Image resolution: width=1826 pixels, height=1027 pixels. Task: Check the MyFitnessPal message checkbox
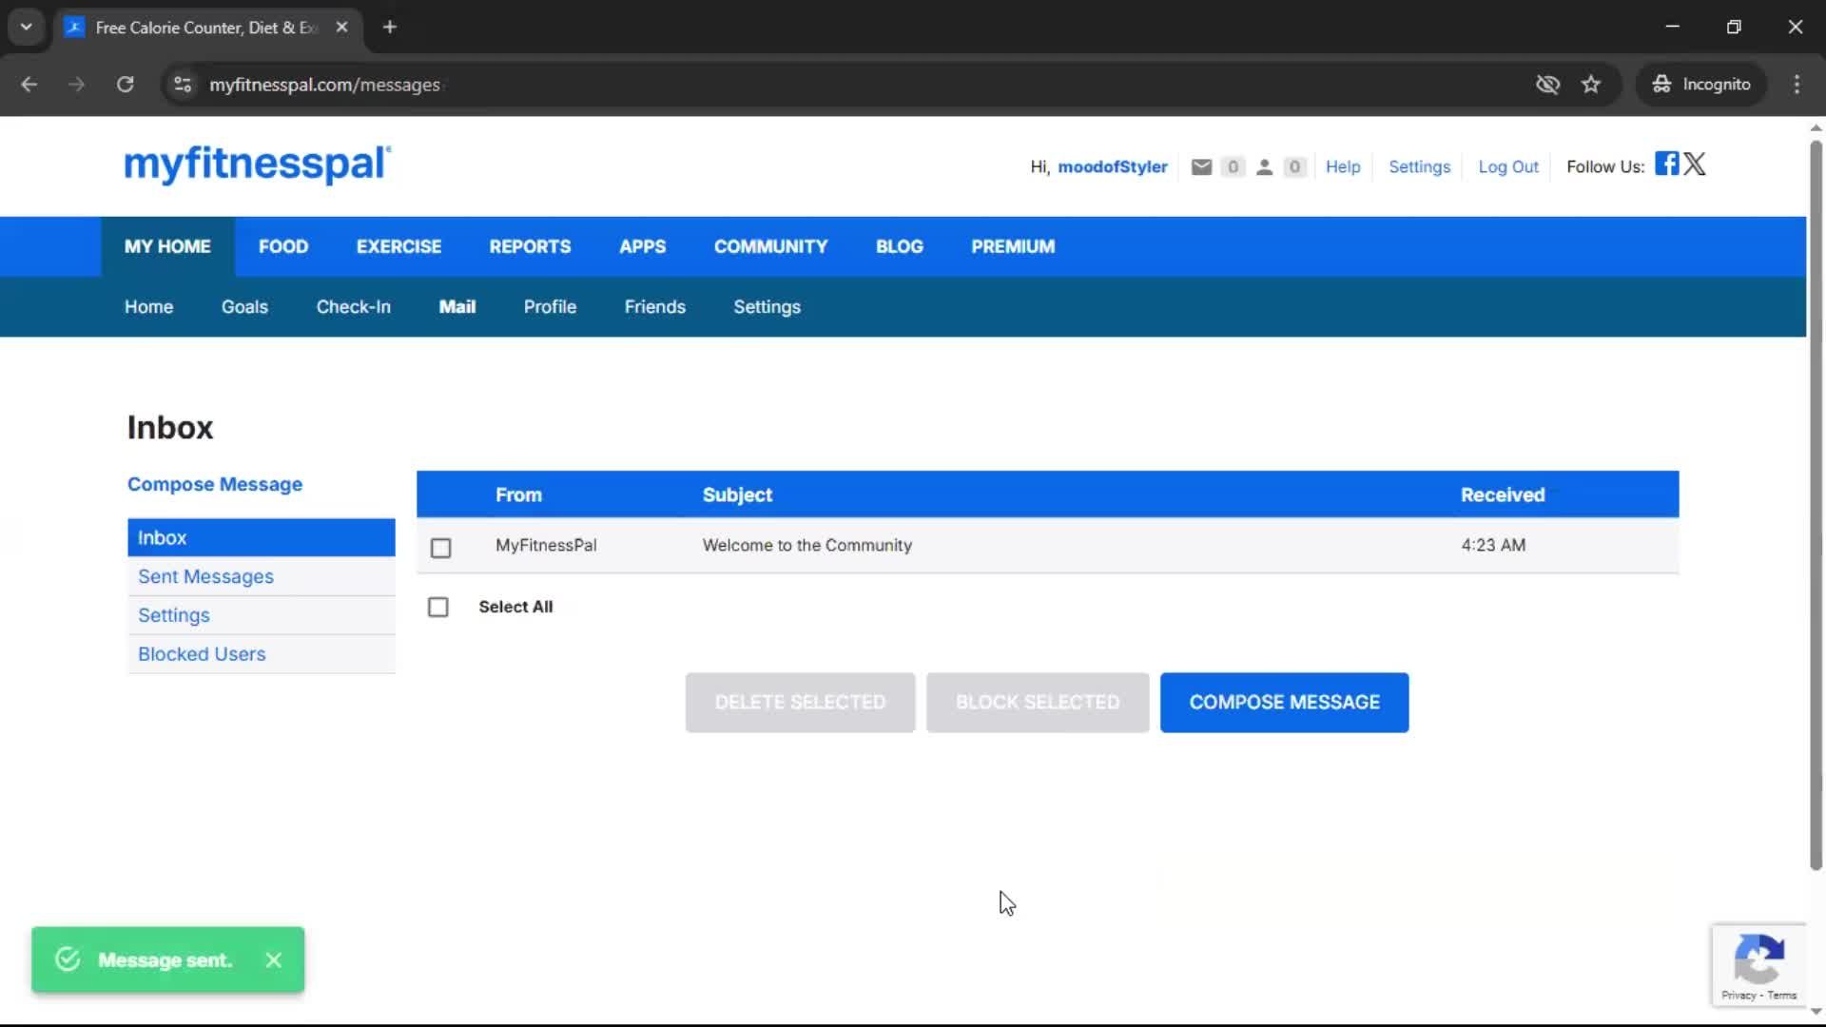click(440, 548)
